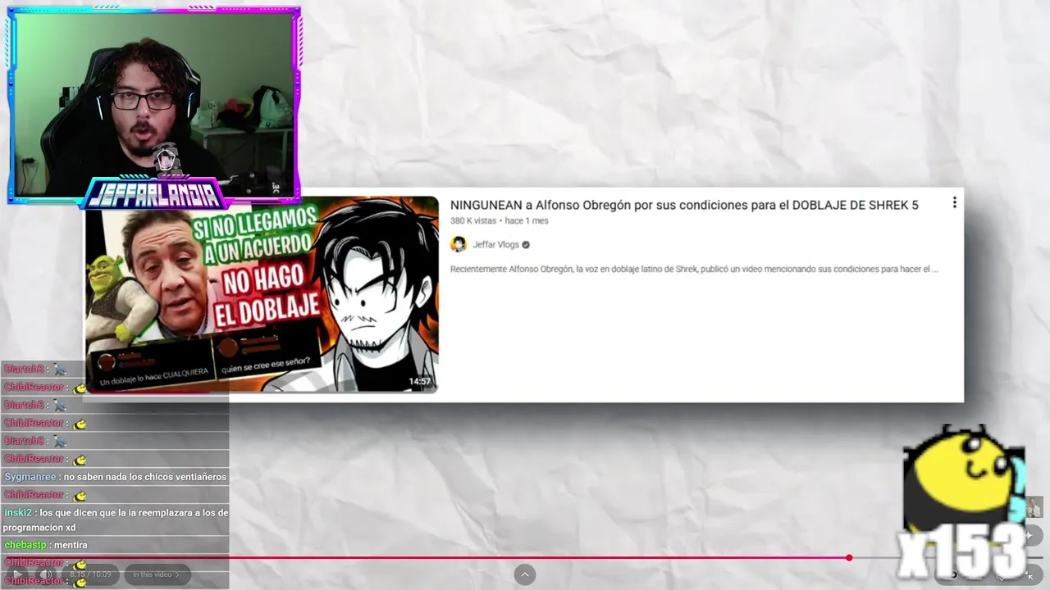
Task: Click the Shrek doblaje video thumbnail
Action: [x=262, y=293]
